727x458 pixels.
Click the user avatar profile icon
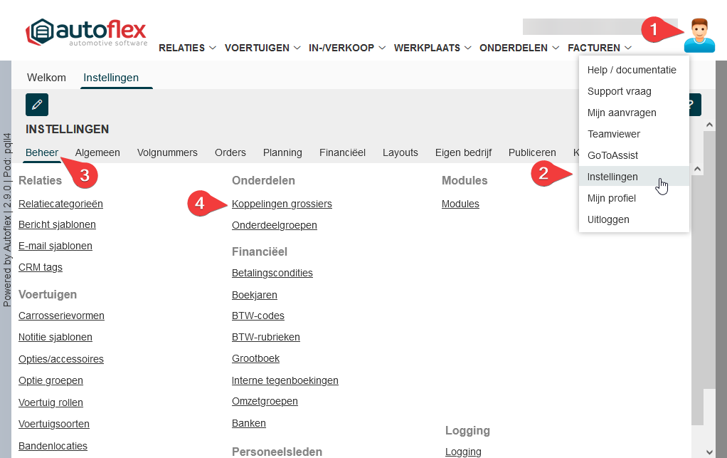699,36
